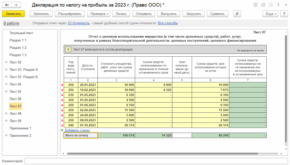The height and width of the screenshot is (165, 290).
Task: Select Титульный лист in the section list
Action: click(21, 33)
